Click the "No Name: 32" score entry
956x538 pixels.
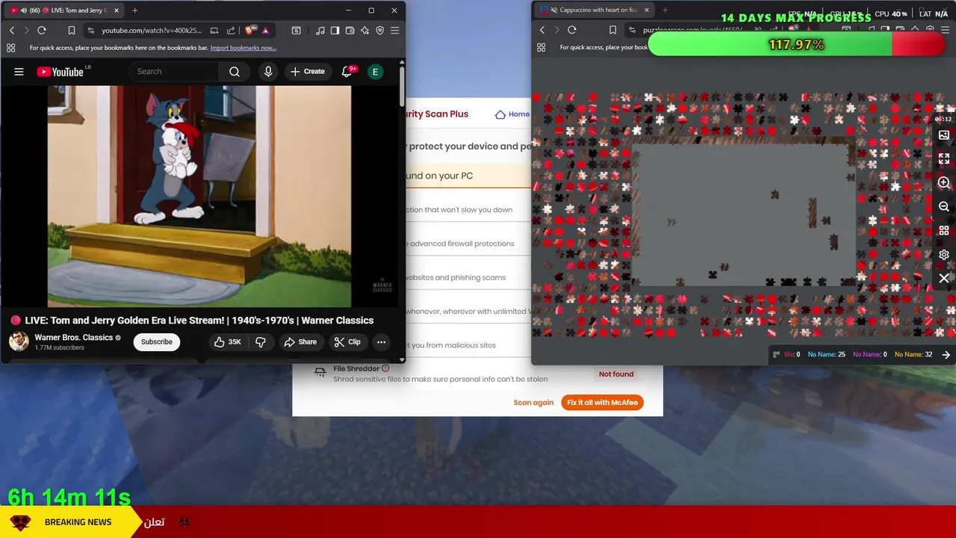[913, 355]
